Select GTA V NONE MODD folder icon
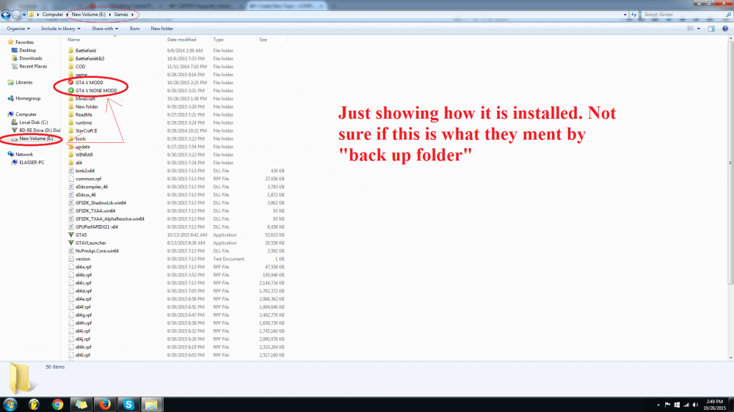This screenshot has height=412, width=734. tap(70, 90)
